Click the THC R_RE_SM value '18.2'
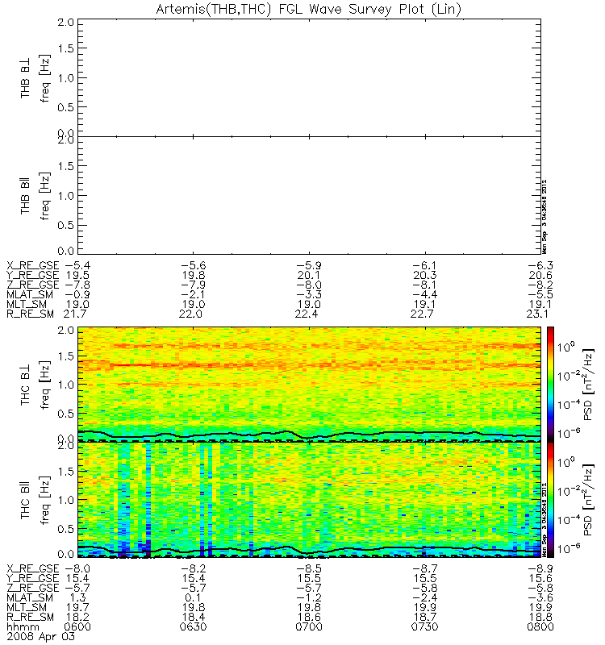Image resolution: width=605 pixels, height=645 pixels. click(77, 617)
